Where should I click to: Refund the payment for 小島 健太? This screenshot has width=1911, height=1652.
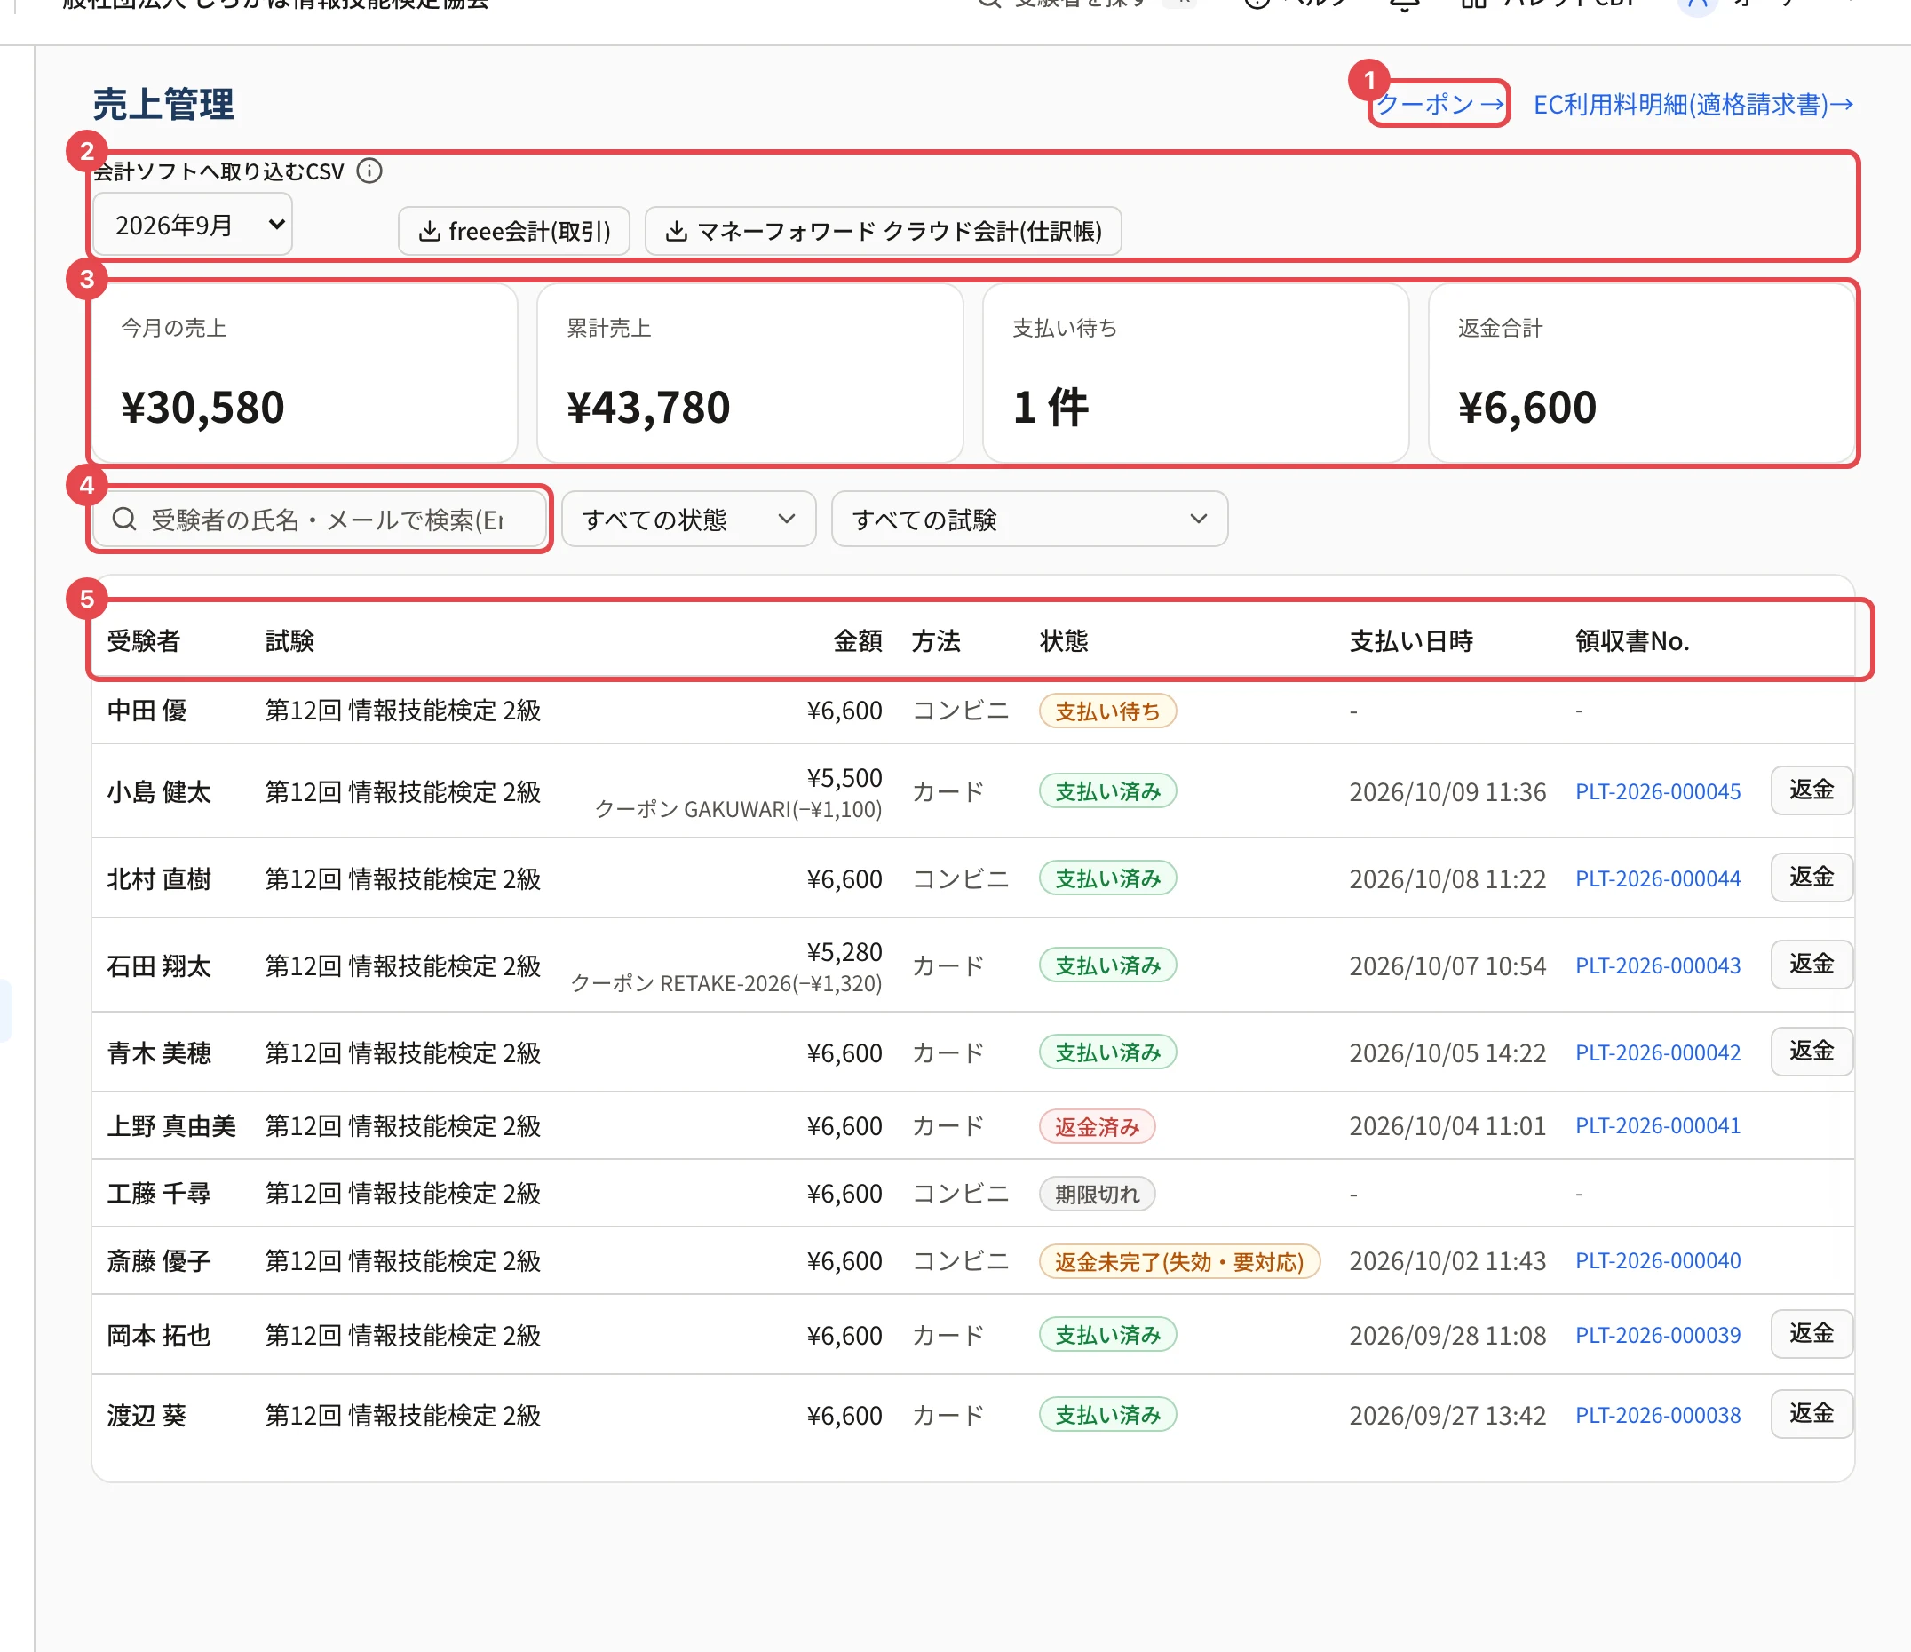point(1811,790)
